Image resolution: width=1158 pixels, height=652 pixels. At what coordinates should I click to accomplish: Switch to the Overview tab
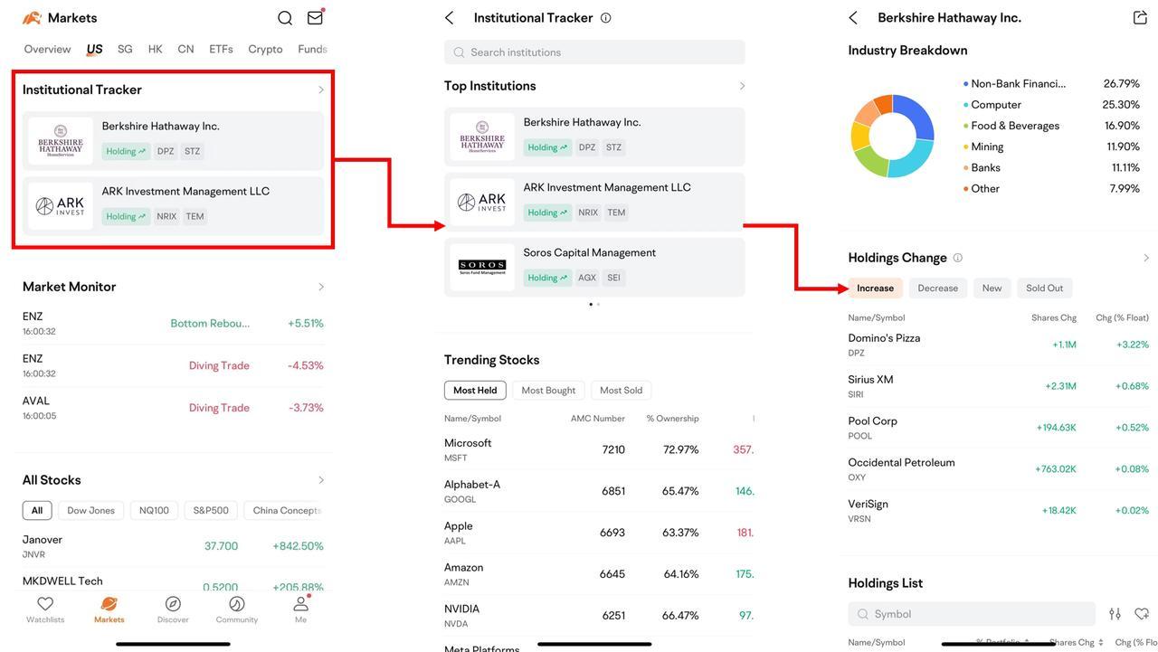47,49
